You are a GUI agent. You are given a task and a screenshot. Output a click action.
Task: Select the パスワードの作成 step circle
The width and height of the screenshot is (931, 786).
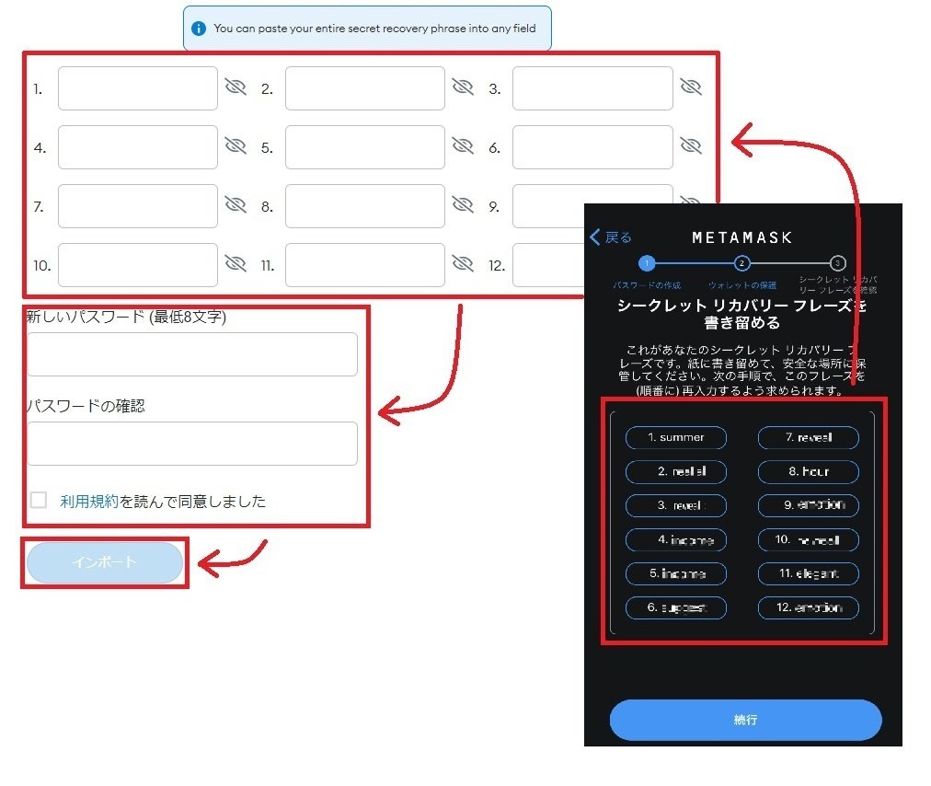(x=646, y=263)
